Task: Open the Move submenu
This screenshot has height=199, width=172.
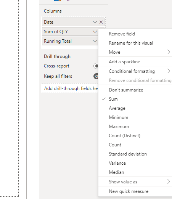Action: tap(135, 52)
